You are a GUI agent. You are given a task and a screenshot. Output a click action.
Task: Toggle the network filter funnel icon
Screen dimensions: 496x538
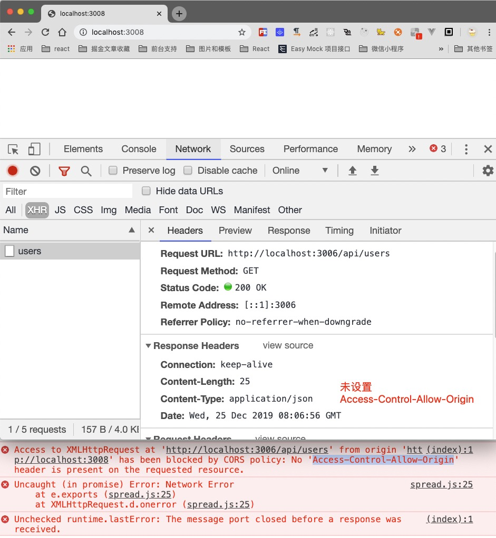coord(64,171)
